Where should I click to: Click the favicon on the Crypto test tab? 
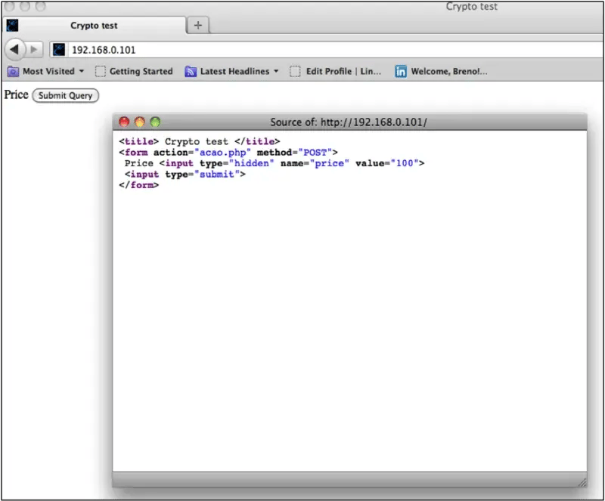pyautogui.click(x=13, y=26)
